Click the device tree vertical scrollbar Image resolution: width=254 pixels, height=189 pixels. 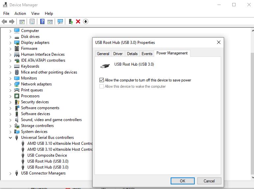pos(252,113)
